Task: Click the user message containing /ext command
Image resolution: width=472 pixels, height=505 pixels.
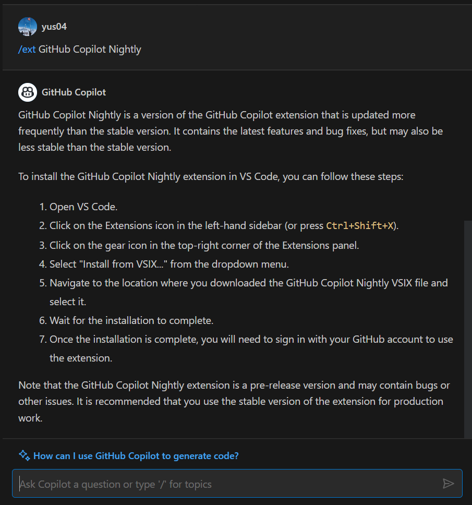Action: [x=80, y=49]
